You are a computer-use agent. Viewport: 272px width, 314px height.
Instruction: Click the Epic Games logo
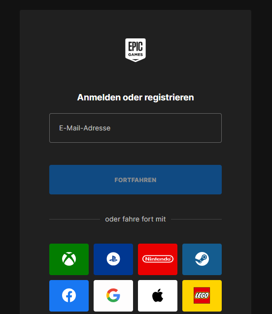[136, 50]
